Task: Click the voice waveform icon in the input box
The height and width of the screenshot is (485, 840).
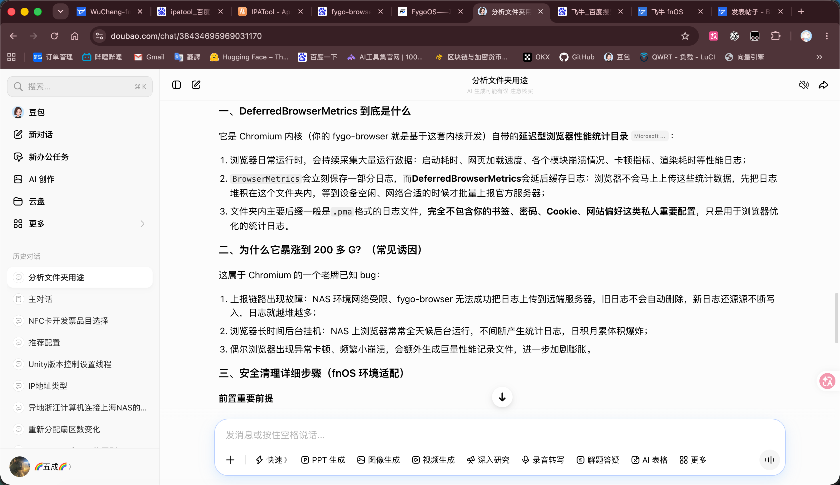Action: point(769,460)
